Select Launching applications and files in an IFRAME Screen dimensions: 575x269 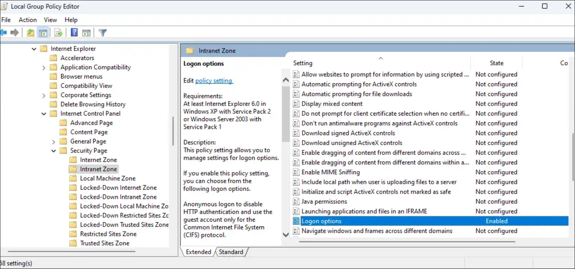click(x=364, y=211)
